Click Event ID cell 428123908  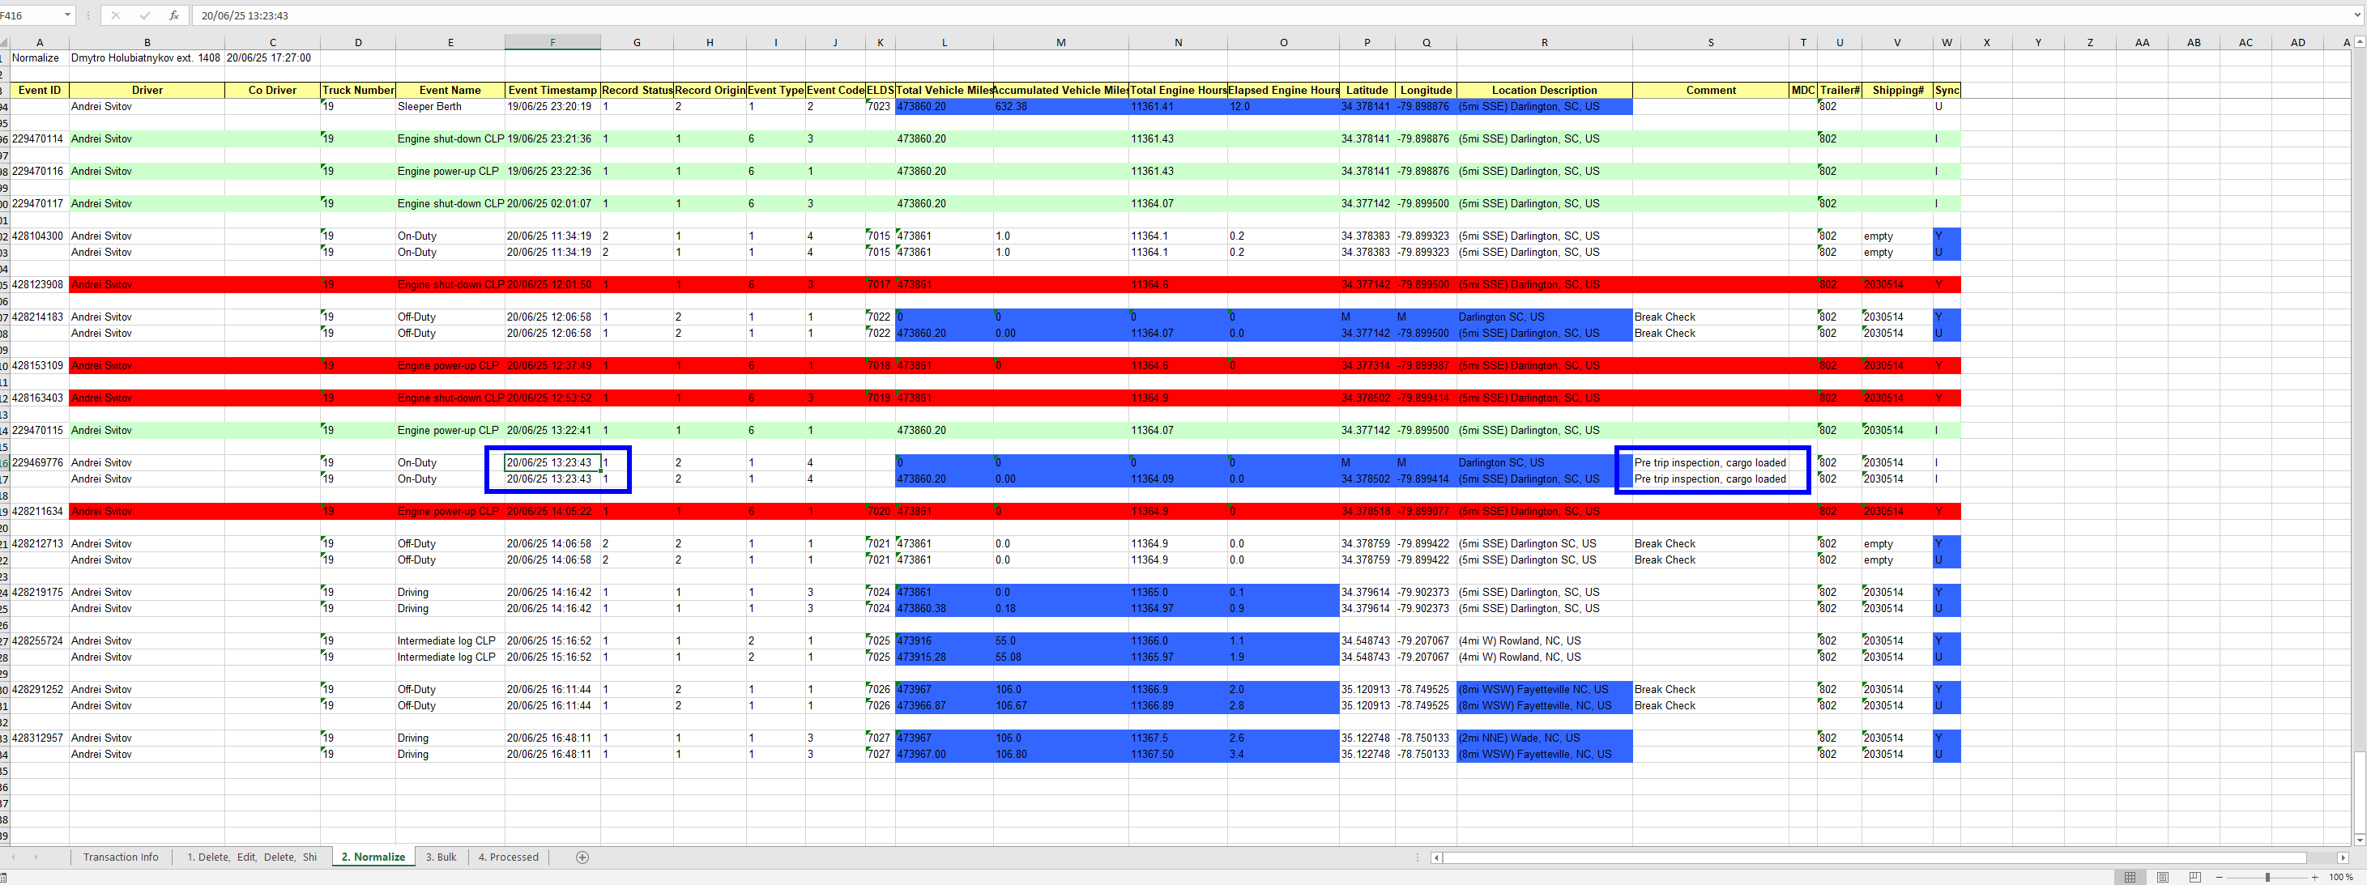[x=39, y=284]
